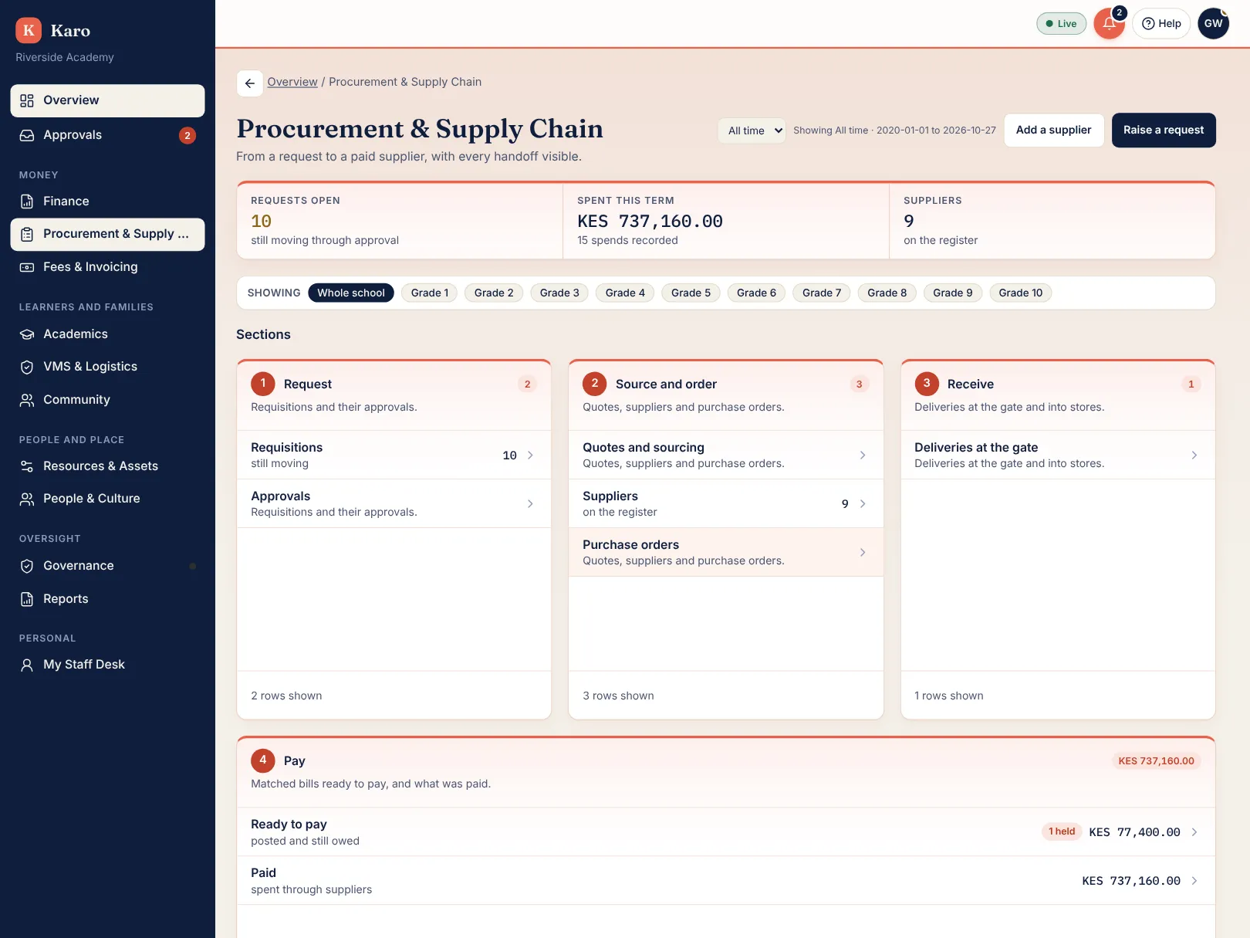1250x938 pixels.
Task: Expand the Quotes and sourcing chevron
Action: tap(863, 455)
